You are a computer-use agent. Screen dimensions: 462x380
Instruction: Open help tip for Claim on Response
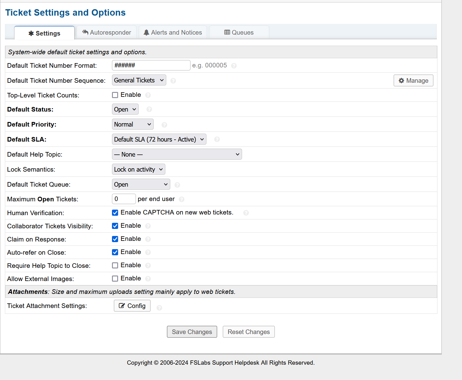(148, 239)
